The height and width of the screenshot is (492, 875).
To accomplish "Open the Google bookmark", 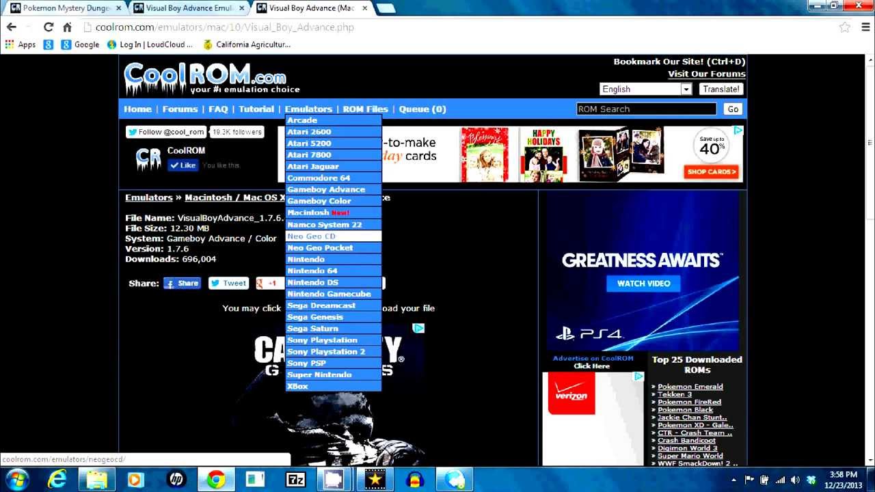I will pos(80,44).
